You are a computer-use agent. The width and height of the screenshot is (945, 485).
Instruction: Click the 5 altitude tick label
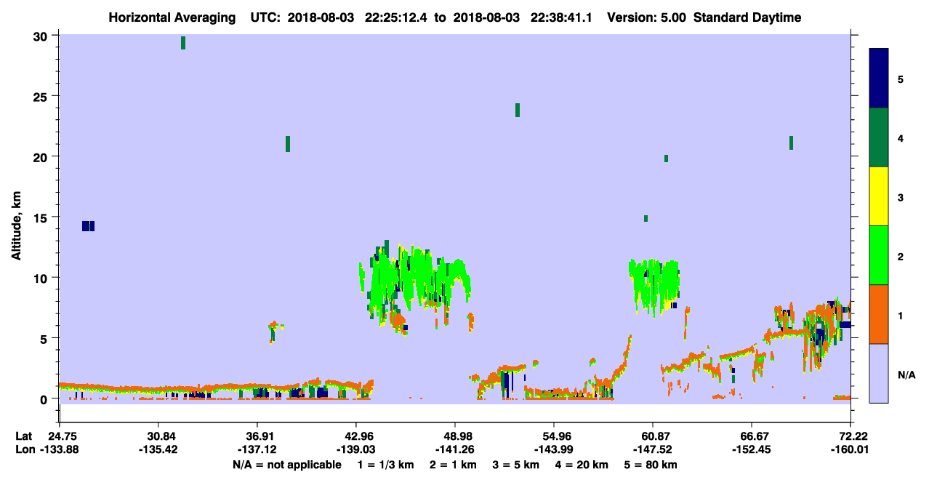tap(45, 338)
